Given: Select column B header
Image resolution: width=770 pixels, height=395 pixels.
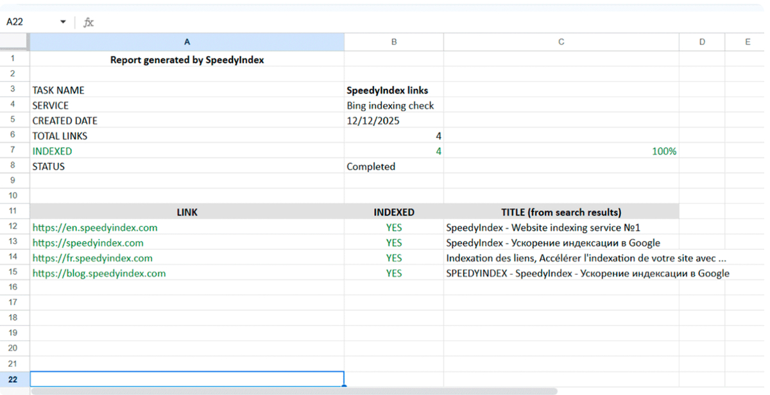Looking at the screenshot, I should pos(394,42).
